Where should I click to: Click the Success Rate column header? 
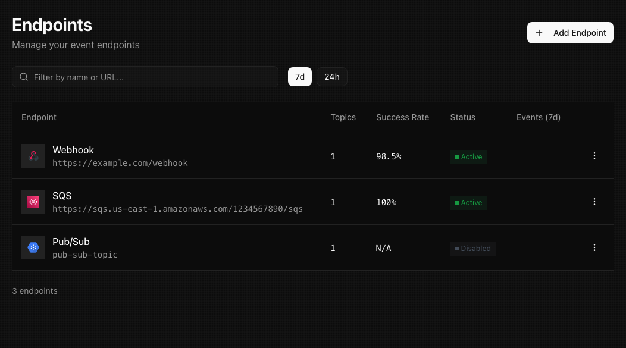click(x=402, y=117)
